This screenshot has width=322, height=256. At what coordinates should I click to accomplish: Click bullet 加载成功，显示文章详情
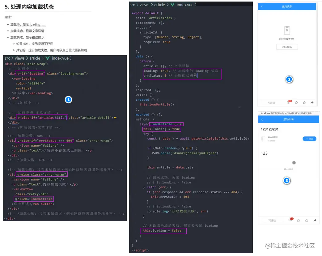(x=27, y=31)
